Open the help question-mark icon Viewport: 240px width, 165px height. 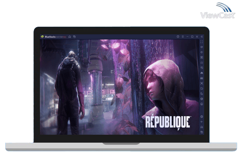tap(178, 37)
